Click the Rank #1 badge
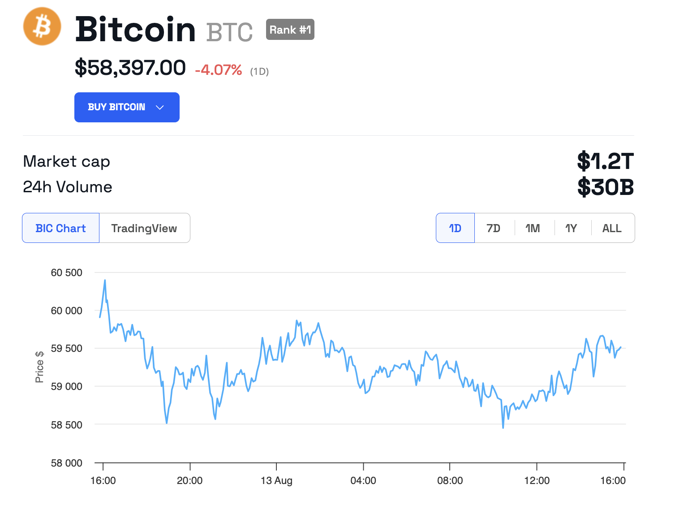 pyautogui.click(x=290, y=30)
